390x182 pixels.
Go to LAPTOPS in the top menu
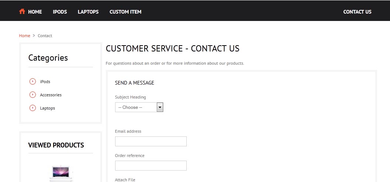(88, 12)
